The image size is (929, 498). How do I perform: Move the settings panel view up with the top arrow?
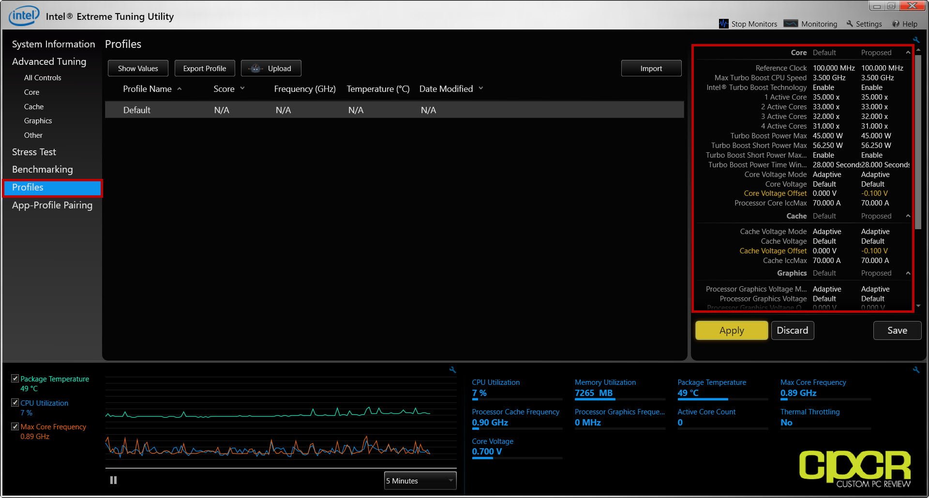coord(918,50)
